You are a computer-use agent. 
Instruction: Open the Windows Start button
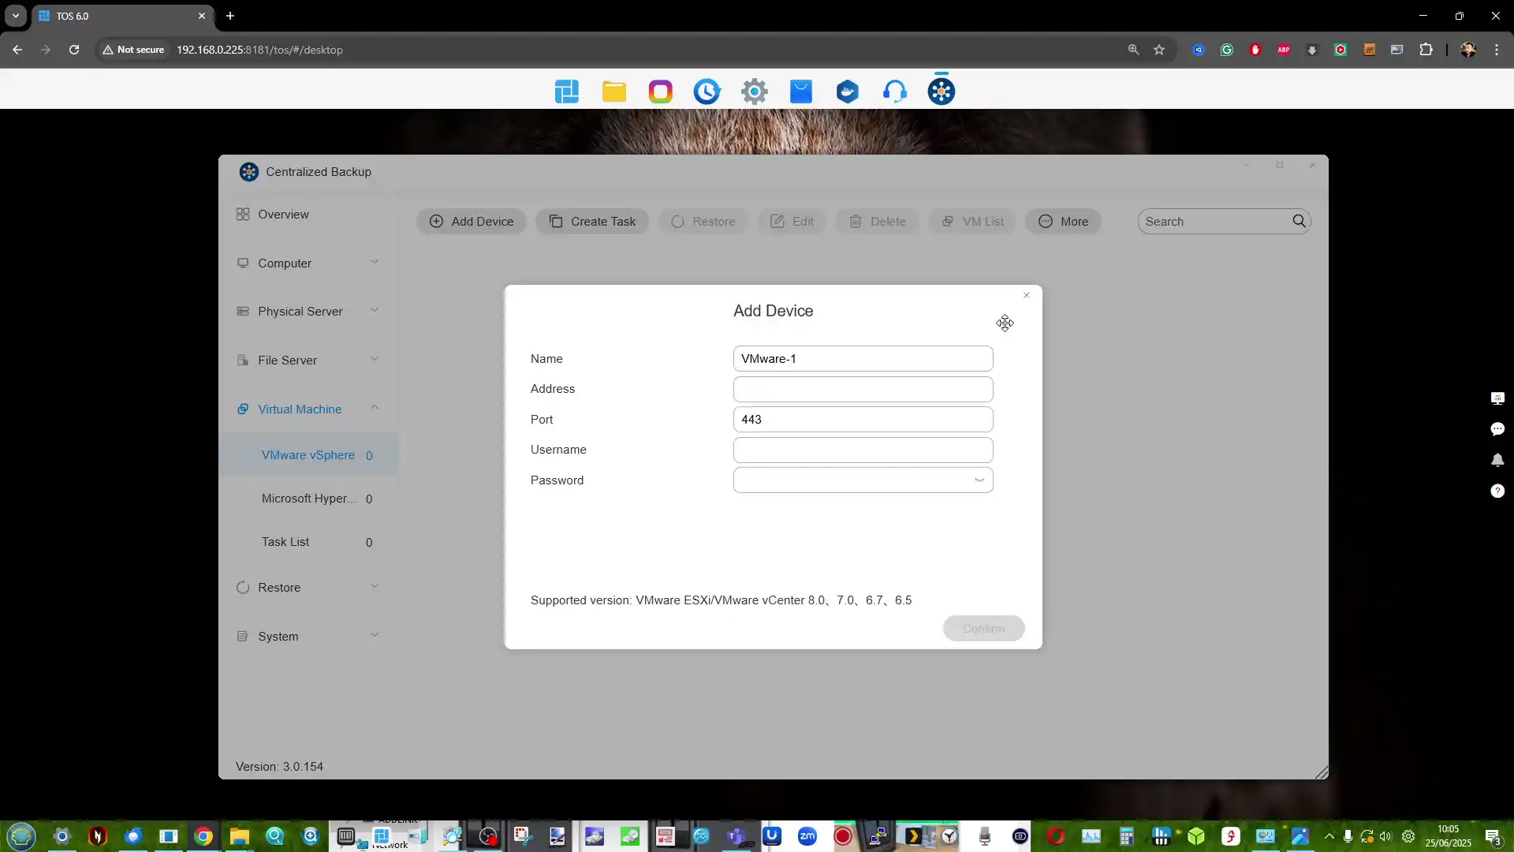pos(21,836)
